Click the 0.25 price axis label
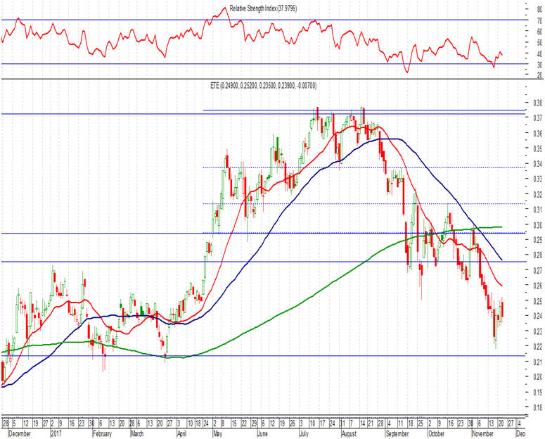 pos(538,300)
